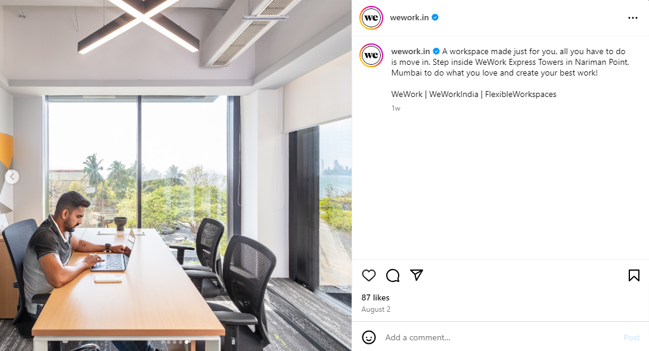Image resolution: width=649 pixels, height=351 pixels.
Task: Go to previous carousel image arrow
Action: click(x=12, y=177)
